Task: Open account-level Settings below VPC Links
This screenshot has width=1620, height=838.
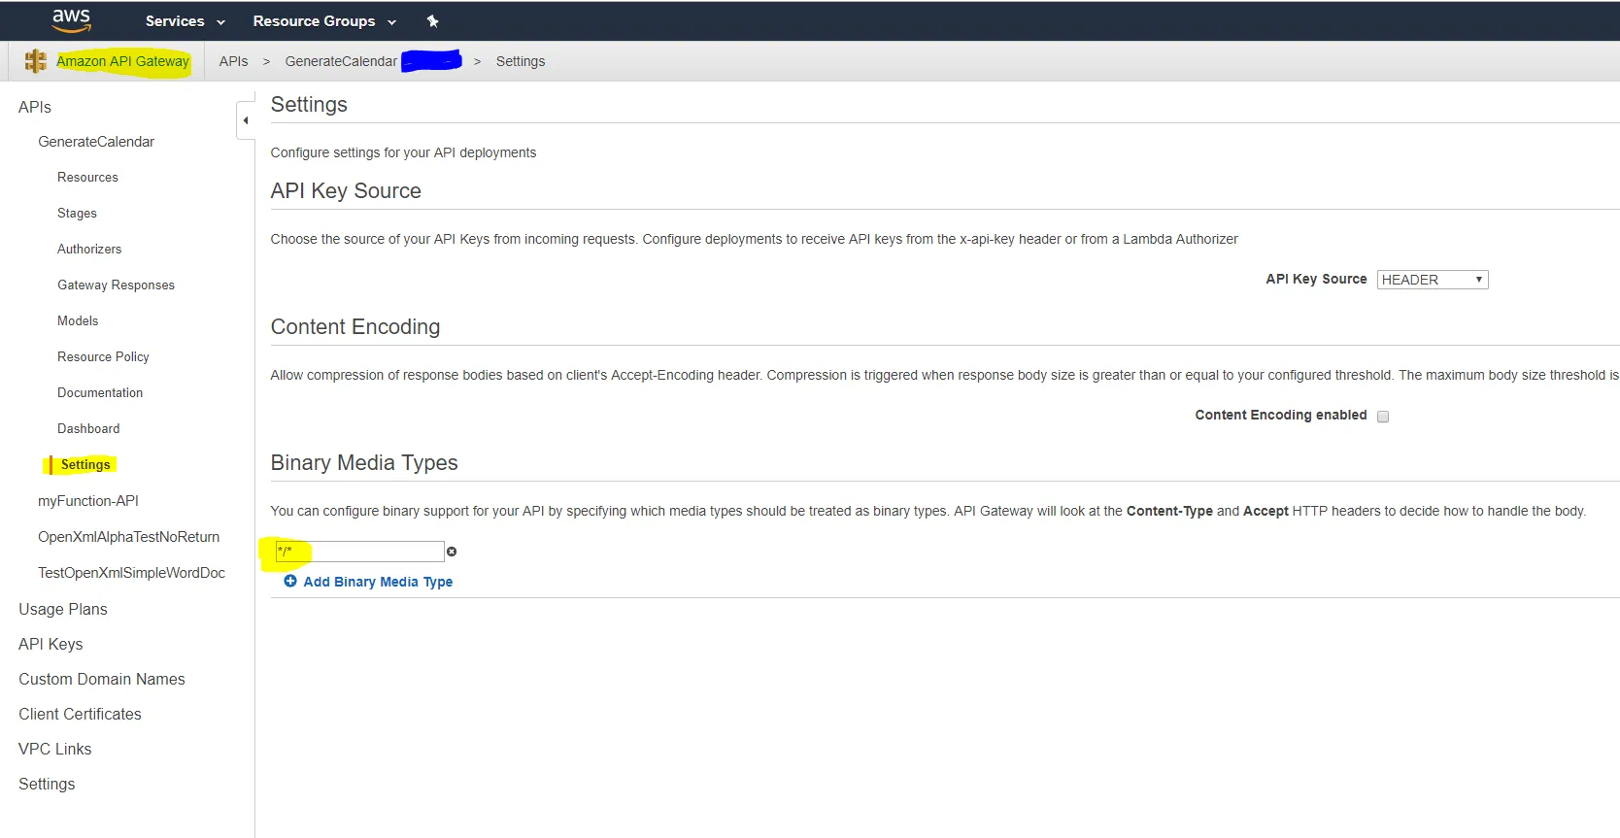Action: [x=47, y=784]
